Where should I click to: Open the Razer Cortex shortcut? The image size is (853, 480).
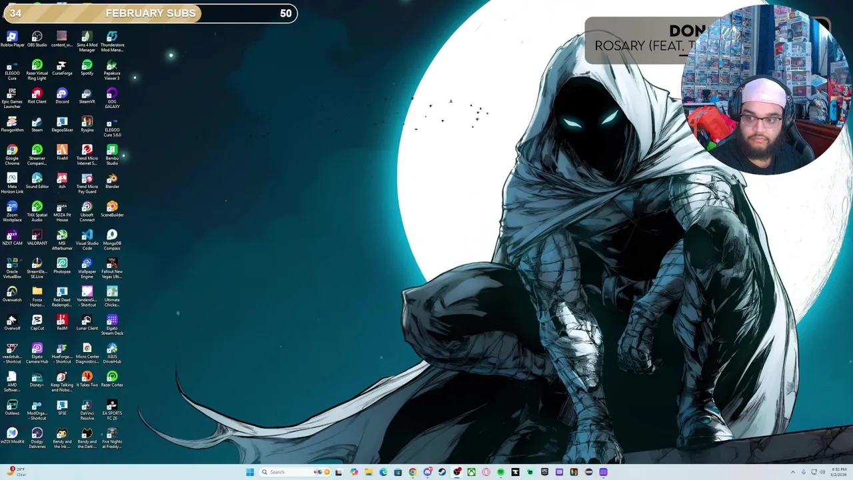(x=112, y=379)
